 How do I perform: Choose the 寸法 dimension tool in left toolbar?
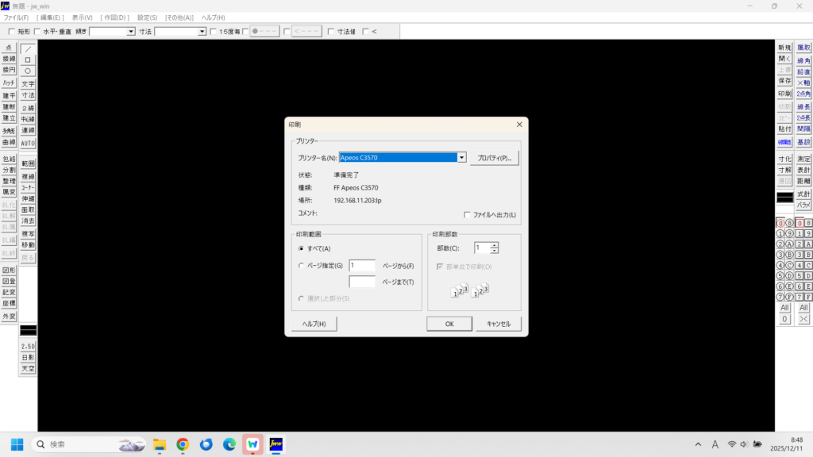pos(28,95)
